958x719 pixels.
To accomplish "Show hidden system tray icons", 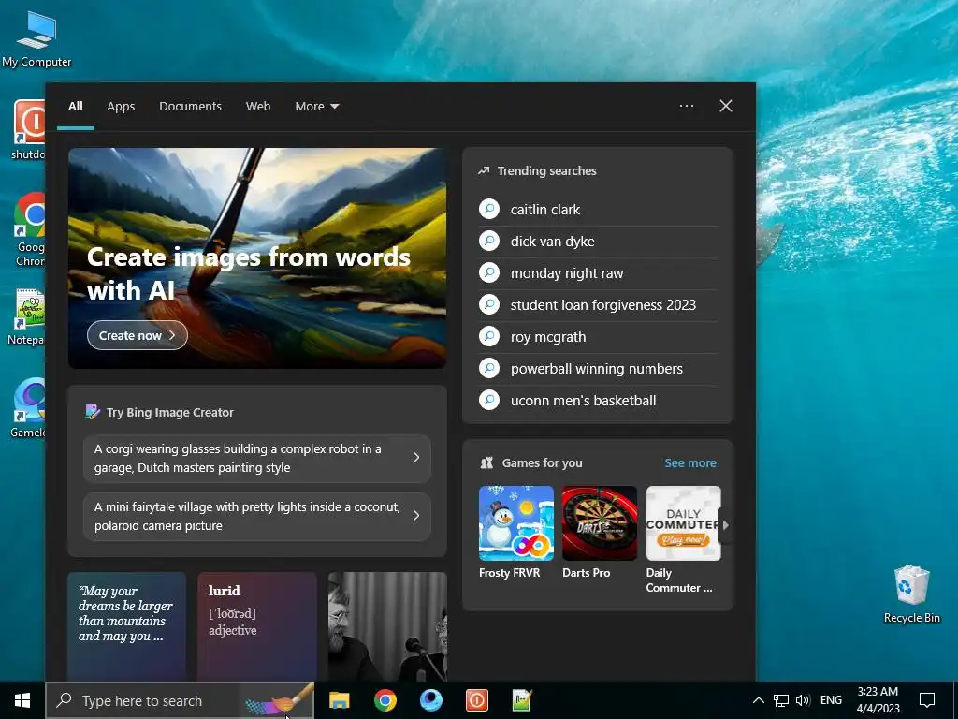I will point(758,700).
